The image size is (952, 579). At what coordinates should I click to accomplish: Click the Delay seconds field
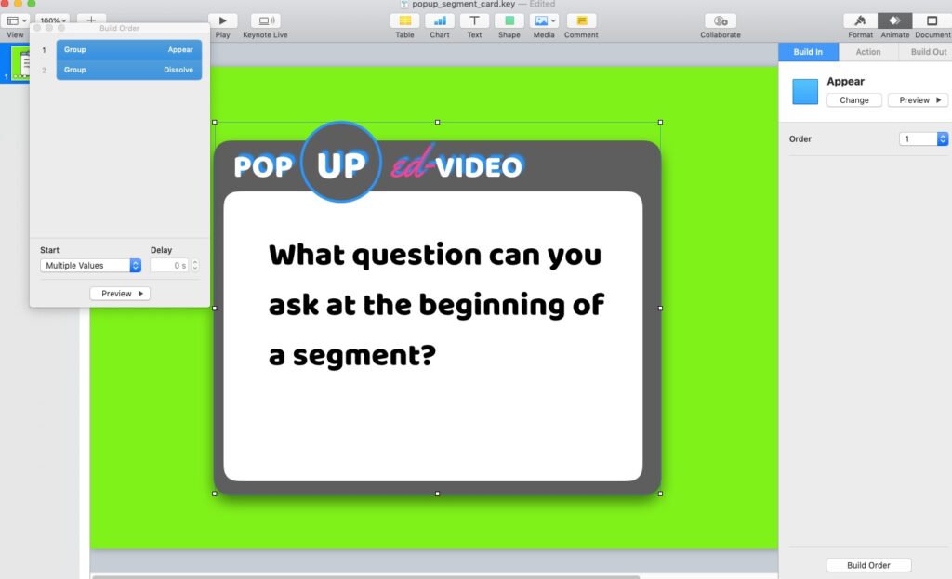pyautogui.click(x=169, y=265)
